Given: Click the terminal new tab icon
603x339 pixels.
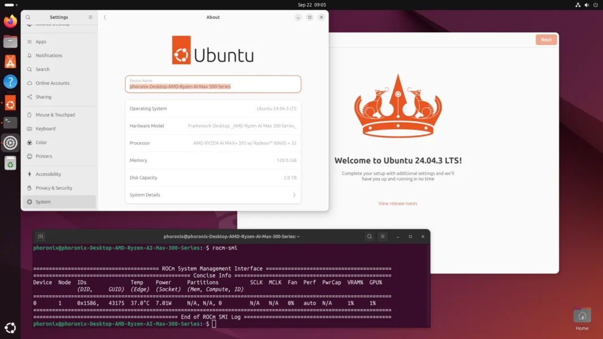Looking at the screenshot, I should 41,236.
